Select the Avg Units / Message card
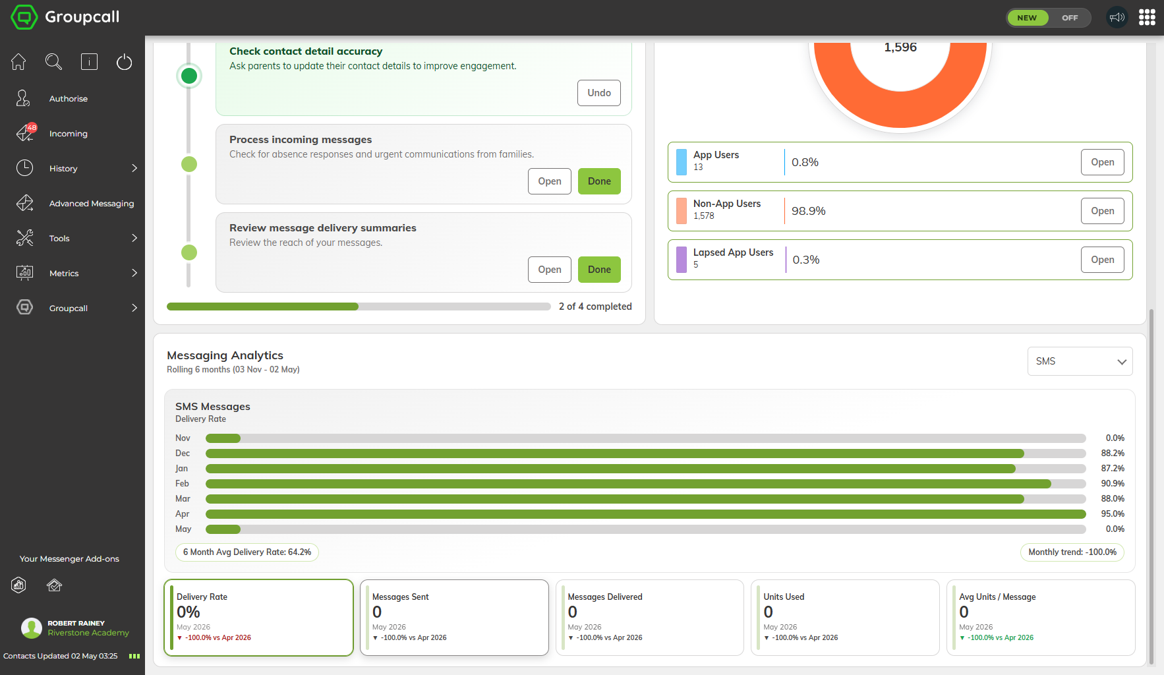 click(x=1041, y=618)
